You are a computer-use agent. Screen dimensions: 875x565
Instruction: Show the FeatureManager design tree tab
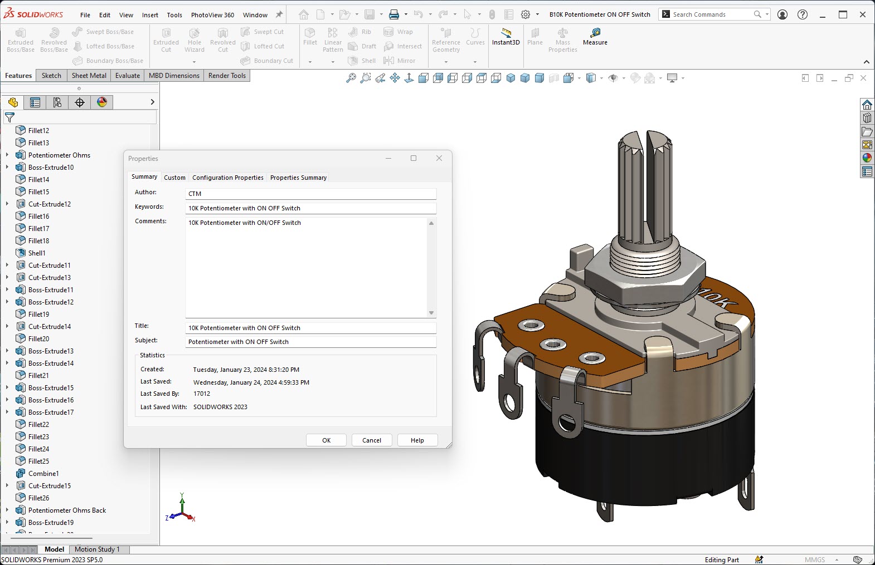(13, 102)
